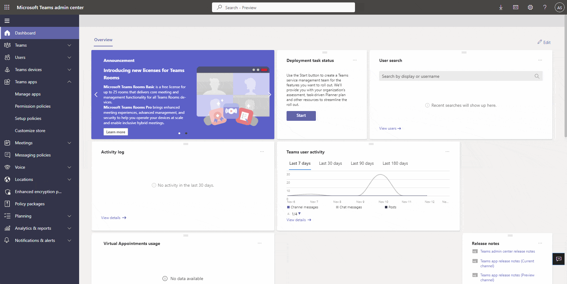Image resolution: width=567 pixels, height=284 pixels.
Task: Open Teams user activity more options
Action: pos(447,152)
